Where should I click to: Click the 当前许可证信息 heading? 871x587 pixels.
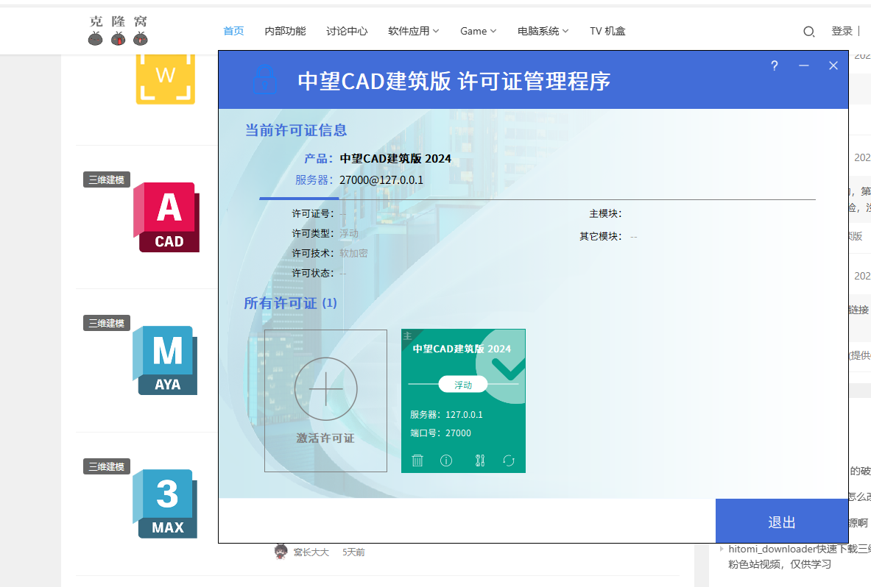(296, 130)
